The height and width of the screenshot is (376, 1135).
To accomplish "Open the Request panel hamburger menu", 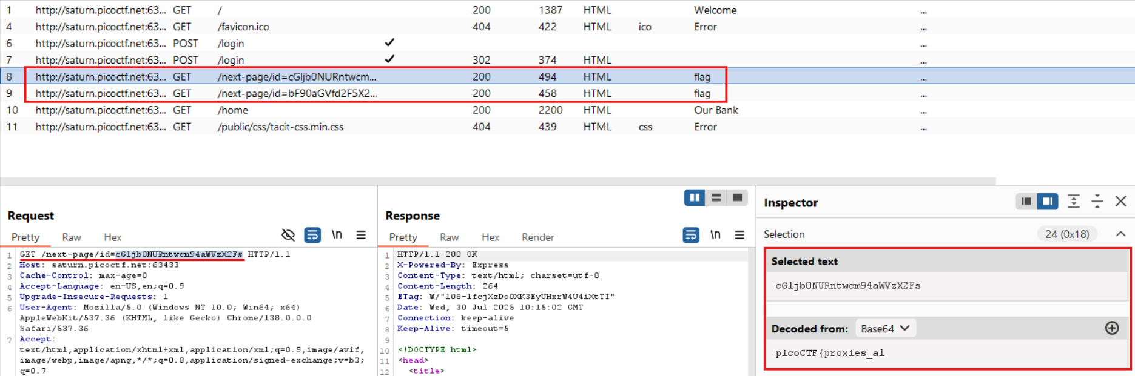I will 361,235.
